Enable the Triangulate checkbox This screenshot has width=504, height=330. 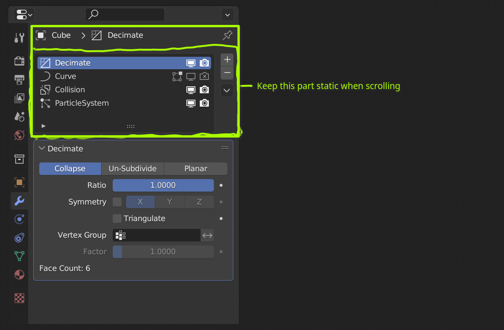[117, 219]
